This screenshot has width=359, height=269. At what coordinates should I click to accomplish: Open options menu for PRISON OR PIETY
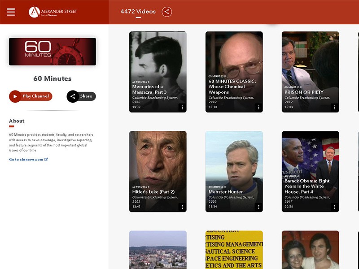[334, 107]
